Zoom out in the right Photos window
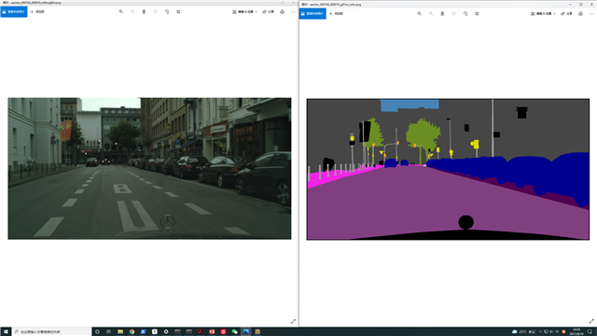Screen dimensions: 597x336 point(431,14)
